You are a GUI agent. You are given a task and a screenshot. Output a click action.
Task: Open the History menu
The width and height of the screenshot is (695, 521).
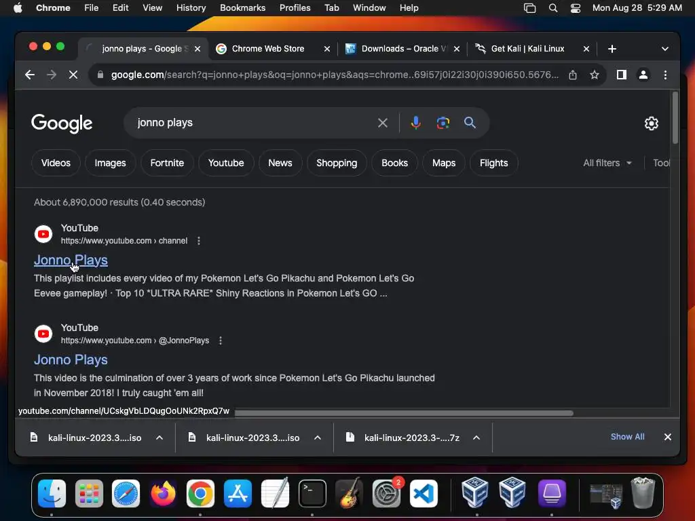pos(191,8)
